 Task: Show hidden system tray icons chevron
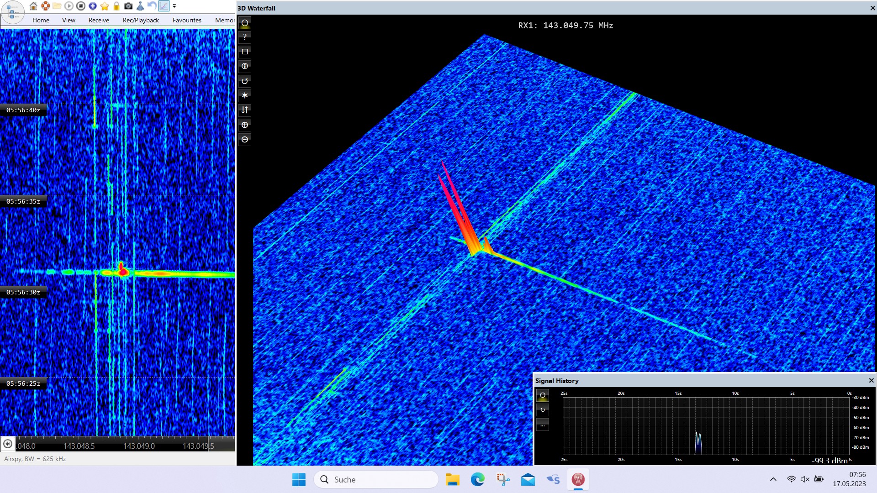[773, 479]
